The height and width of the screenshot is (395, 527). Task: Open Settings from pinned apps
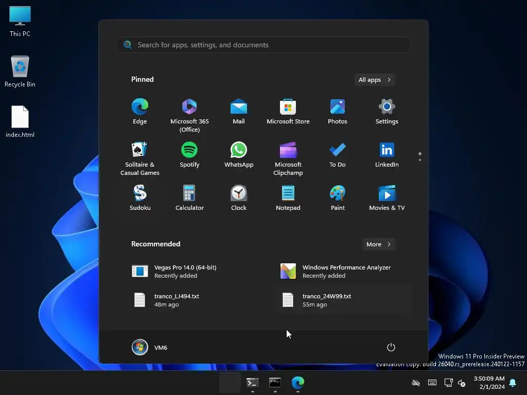[387, 112]
